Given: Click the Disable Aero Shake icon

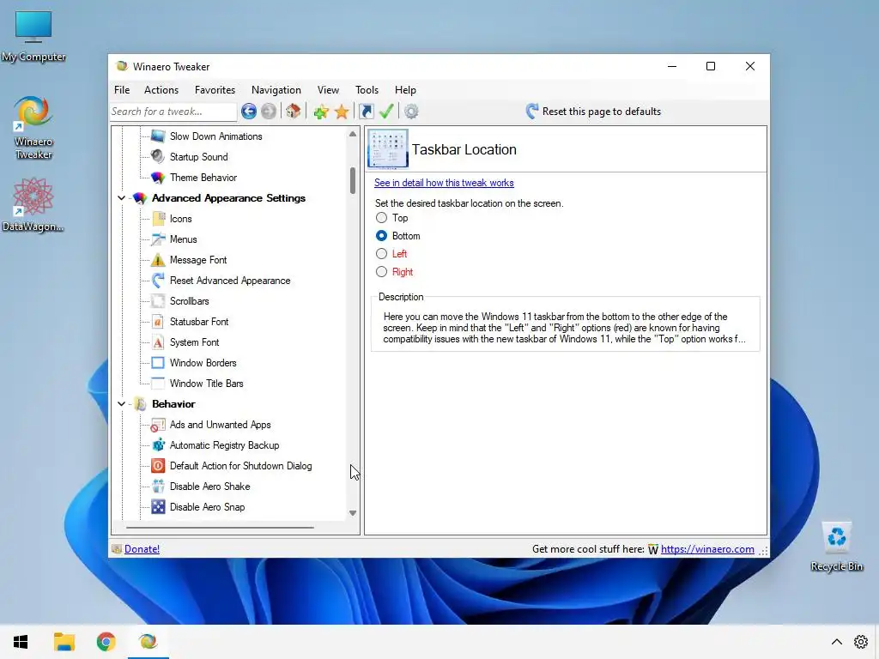Looking at the screenshot, I should click(x=158, y=487).
